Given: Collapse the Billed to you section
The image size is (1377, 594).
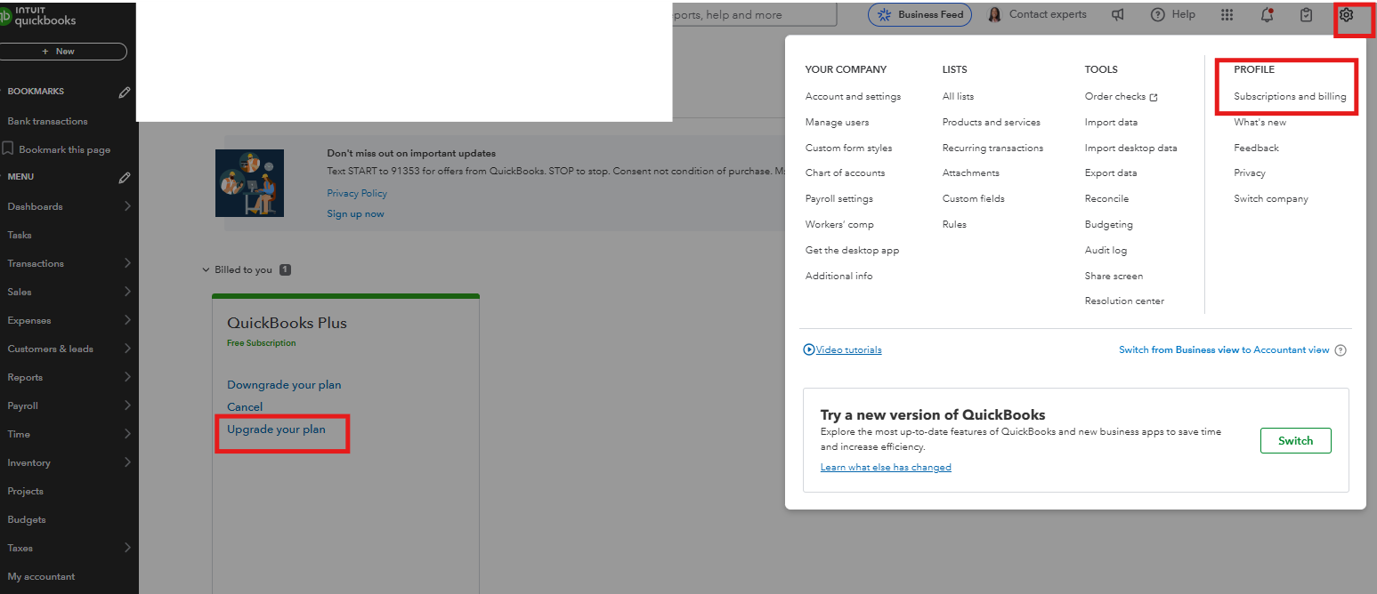Looking at the screenshot, I should (206, 269).
